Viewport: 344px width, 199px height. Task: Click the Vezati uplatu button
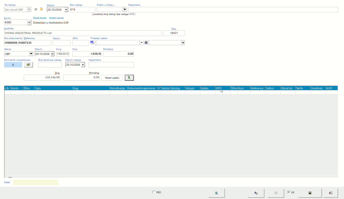[112, 78]
